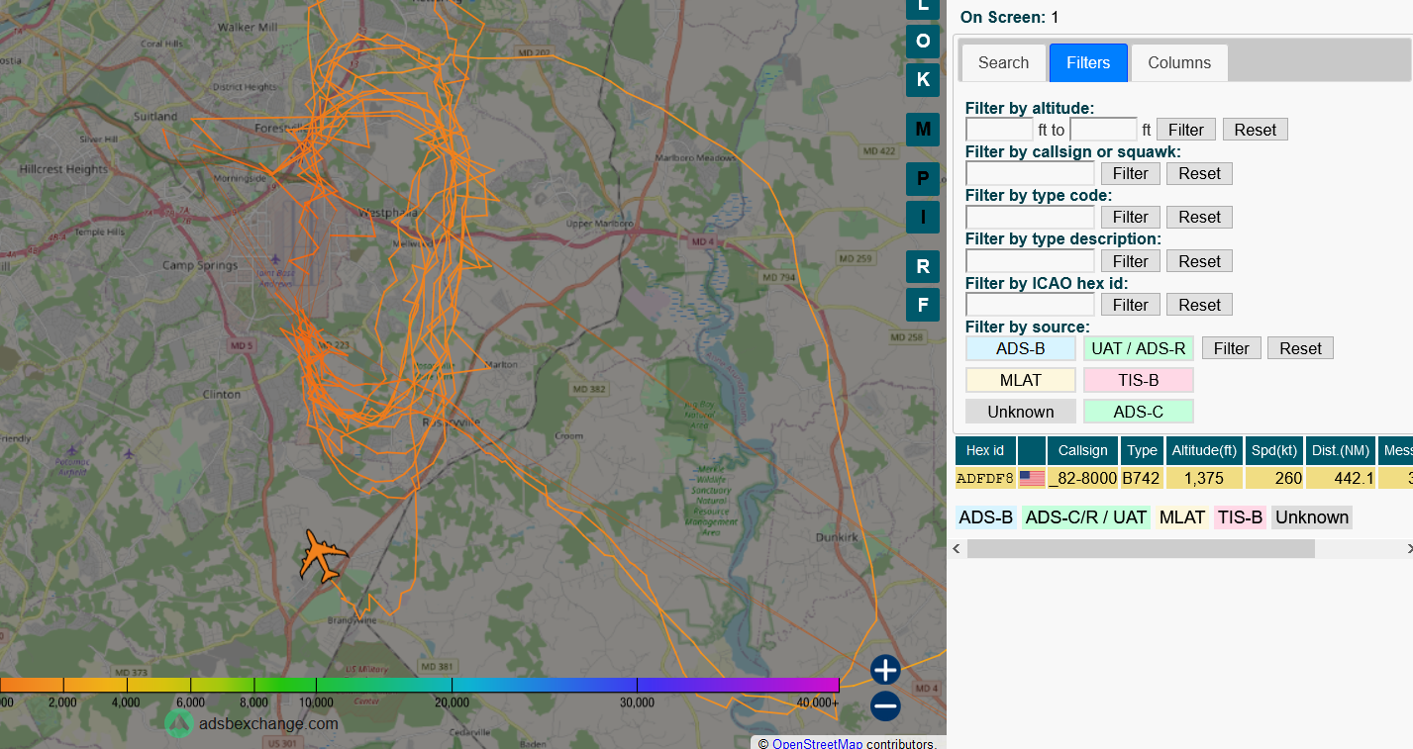This screenshot has height=749, width=1413.
Task: Click the maximum altitude input field
Action: [1103, 130]
